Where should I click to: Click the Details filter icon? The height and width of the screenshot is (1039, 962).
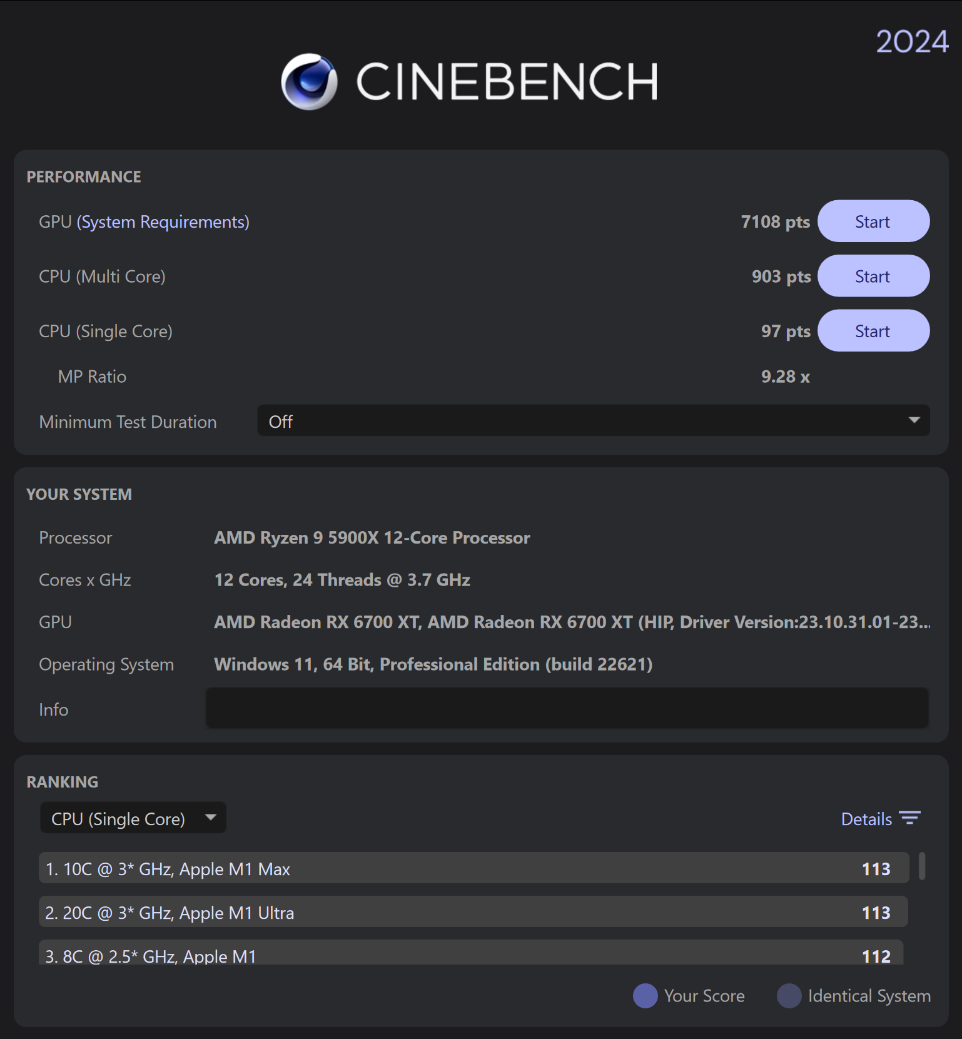pyautogui.click(x=909, y=818)
